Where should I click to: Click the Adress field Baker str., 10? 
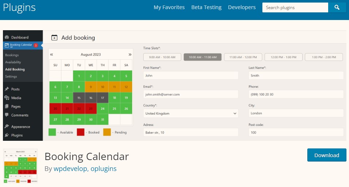click(x=191, y=132)
